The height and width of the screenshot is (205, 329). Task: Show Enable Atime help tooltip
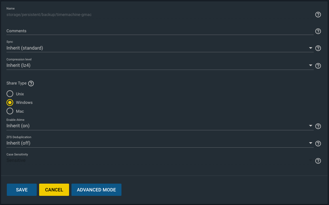318,126
